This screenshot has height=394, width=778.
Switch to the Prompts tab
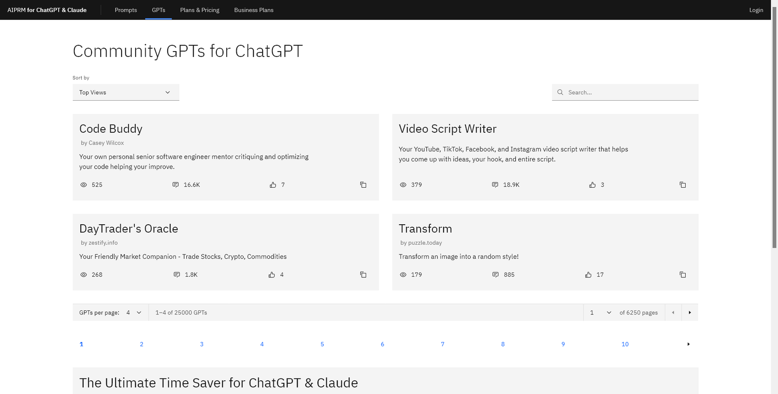(x=125, y=10)
